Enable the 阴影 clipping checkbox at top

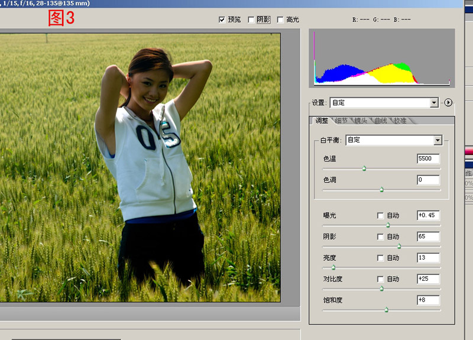251,20
